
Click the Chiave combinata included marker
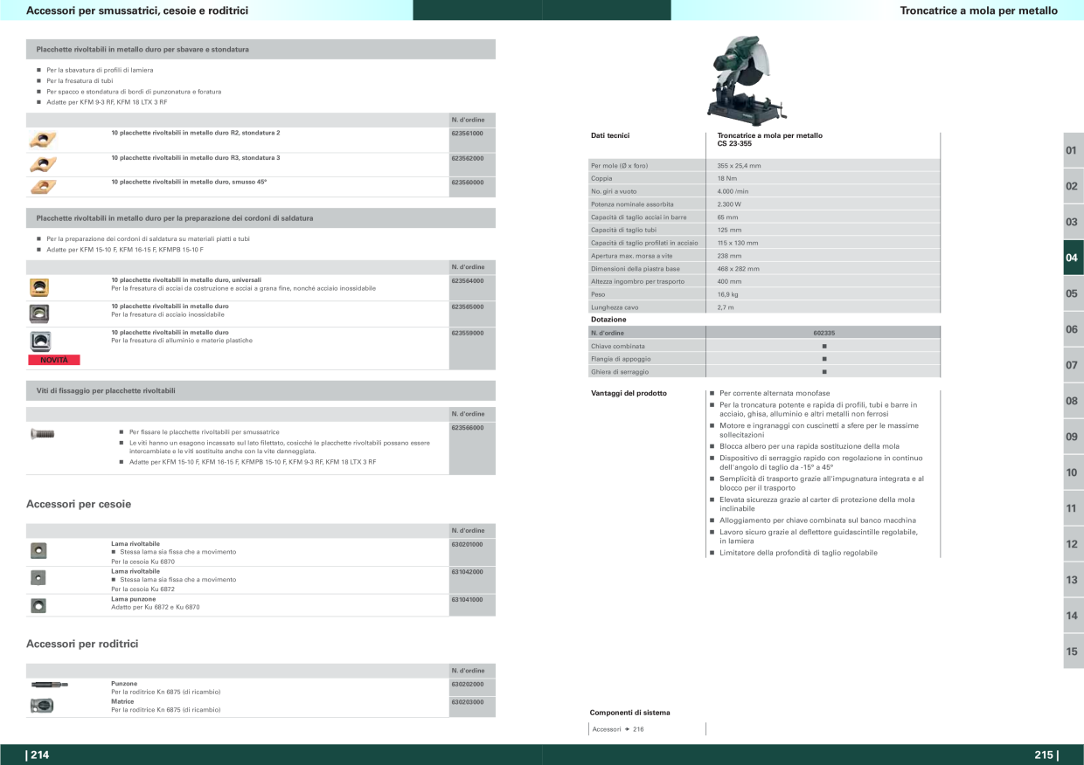pyautogui.click(x=823, y=346)
